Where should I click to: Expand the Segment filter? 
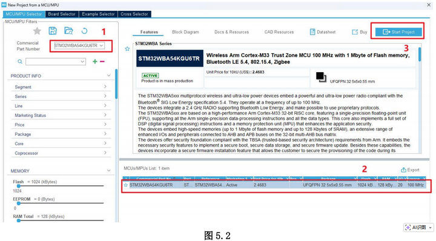pos(105,87)
